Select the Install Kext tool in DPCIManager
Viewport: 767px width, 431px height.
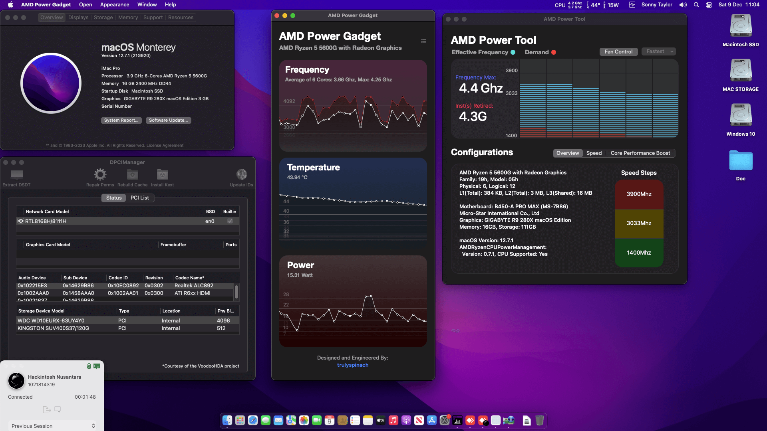[x=162, y=175]
